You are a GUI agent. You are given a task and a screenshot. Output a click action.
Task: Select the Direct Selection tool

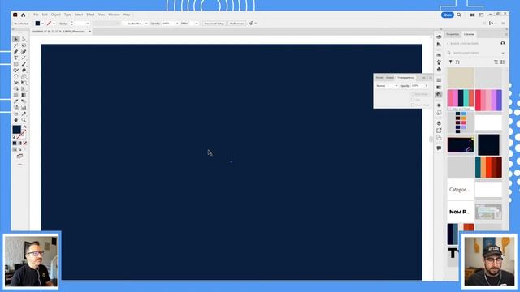tap(24, 39)
